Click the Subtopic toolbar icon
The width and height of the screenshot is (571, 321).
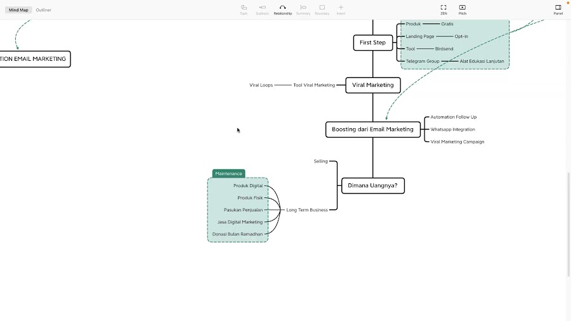pyautogui.click(x=262, y=10)
